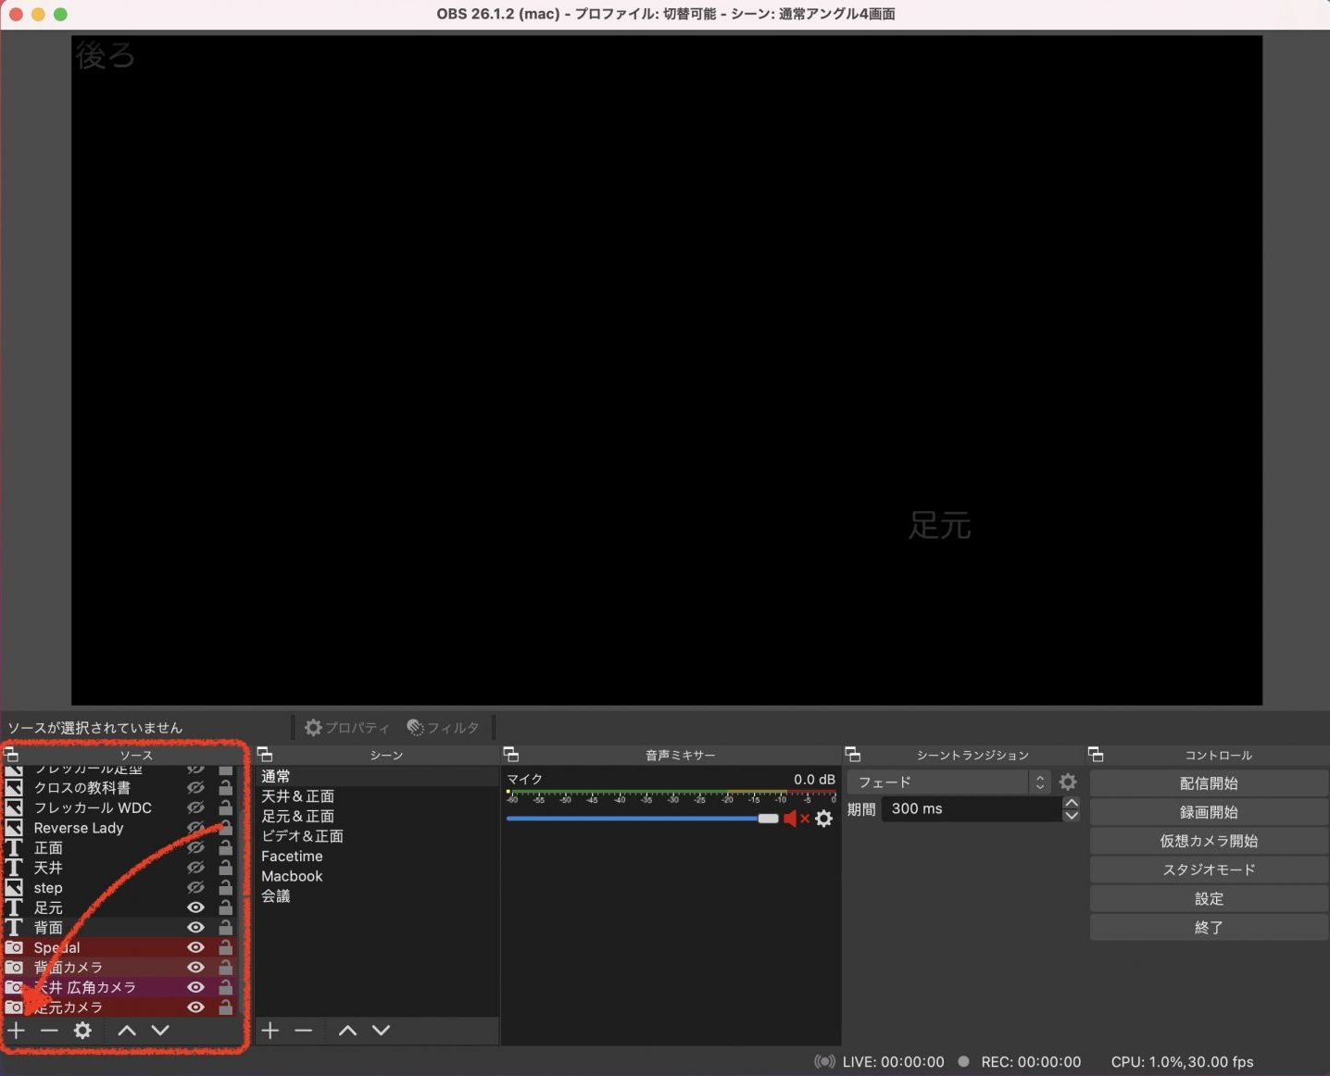1330x1076 pixels.
Task: Add a new scene with plus icon
Action: pos(270,1031)
